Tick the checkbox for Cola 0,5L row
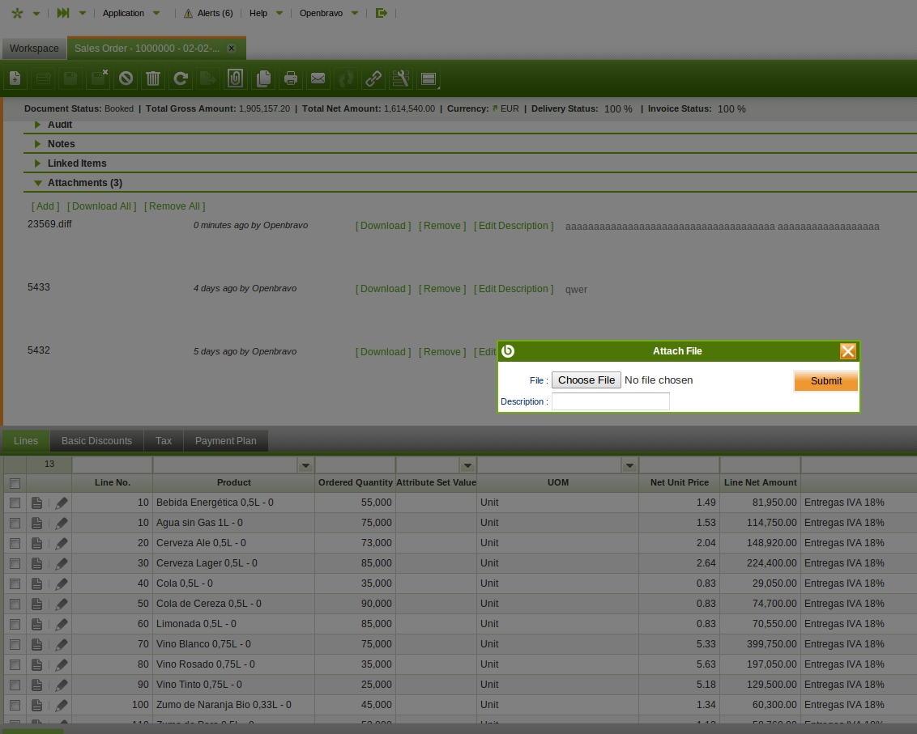Image resolution: width=917 pixels, height=734 pixels. (x=15, y=583)
